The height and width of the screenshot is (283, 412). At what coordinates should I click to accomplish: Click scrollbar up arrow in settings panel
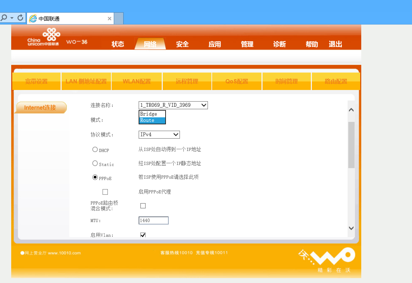(351, 110)
